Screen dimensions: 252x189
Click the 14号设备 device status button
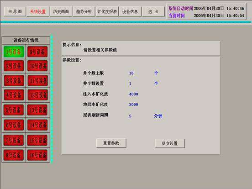coord(37,125)
